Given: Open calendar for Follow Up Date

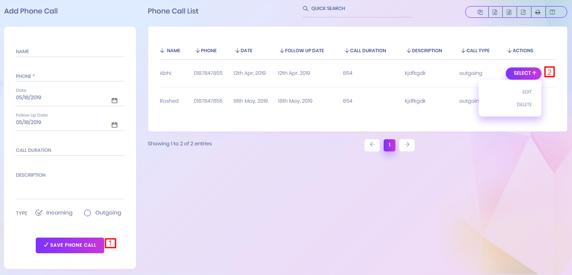Looking at the screenshot, I should coord(115,125).
